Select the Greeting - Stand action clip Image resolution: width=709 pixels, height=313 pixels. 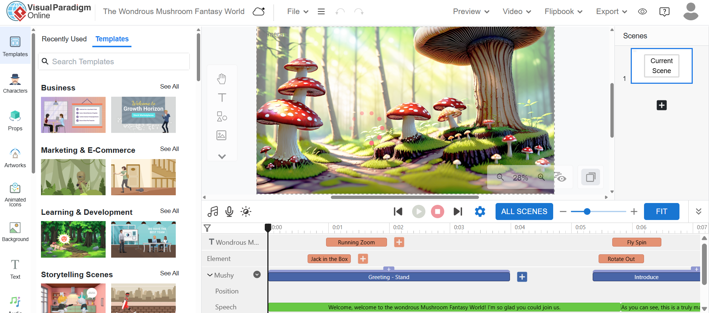pyautogui.click(x=389, y=276)
